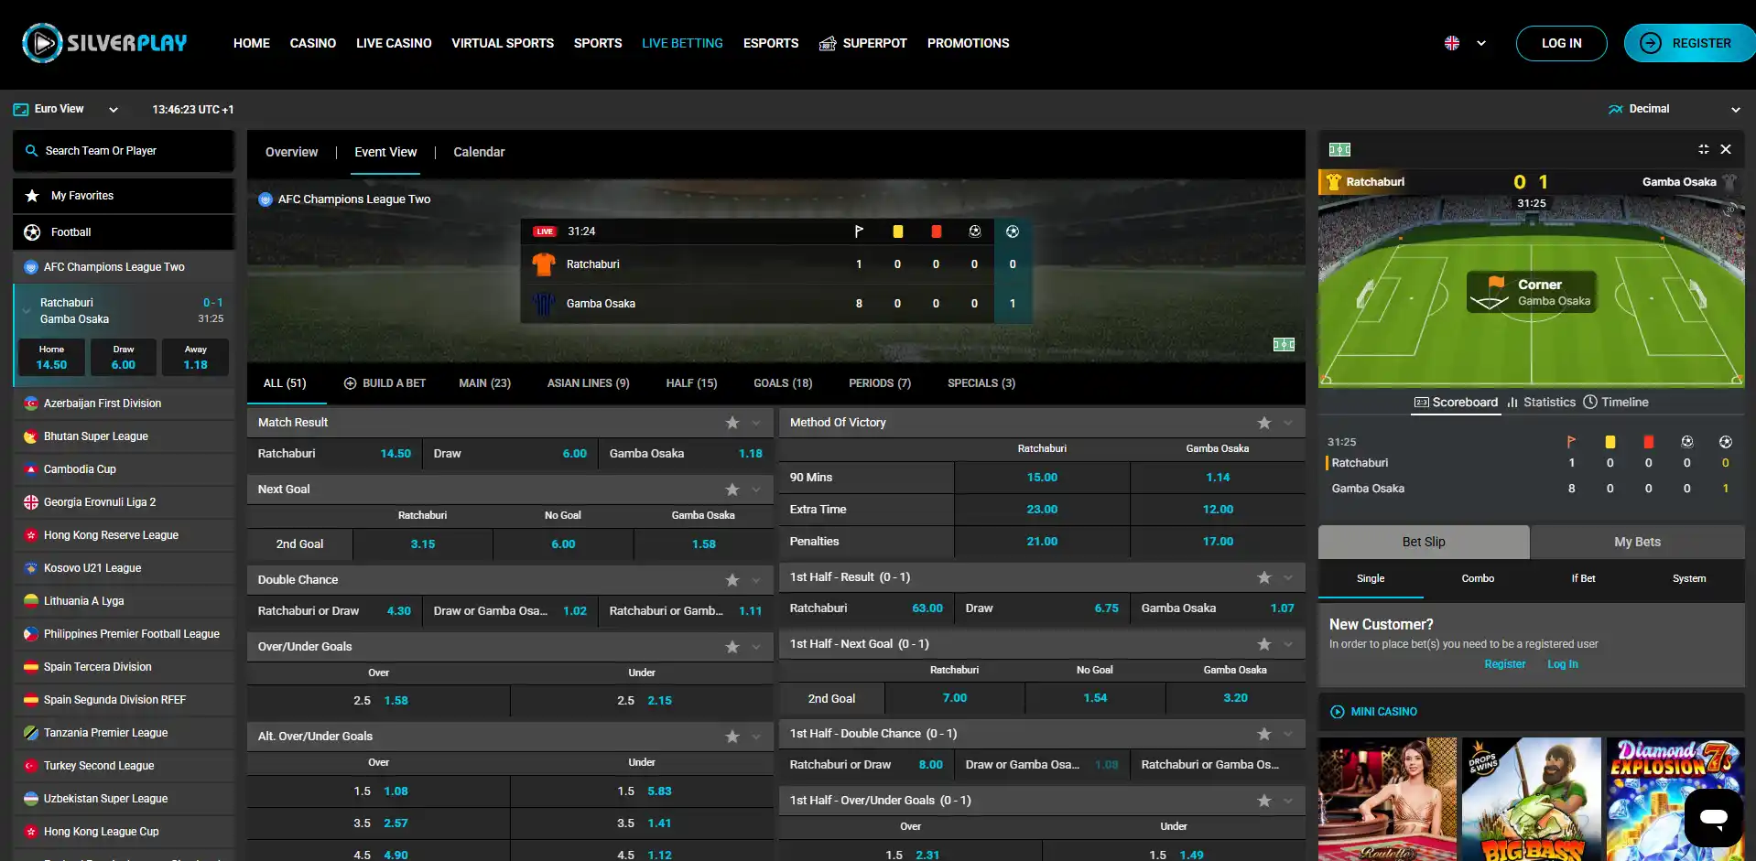The width and height of the screenshot is (1756, 861).
Task: Collapse the 1st Half - Result market
Action: (x=1288, y=577)
